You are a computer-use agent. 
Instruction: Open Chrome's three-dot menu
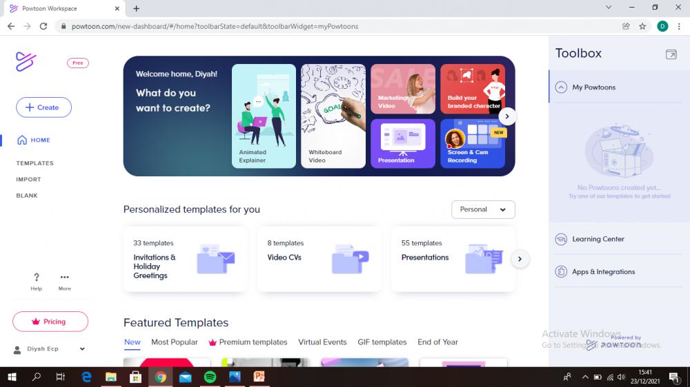[x=679, y=26]
